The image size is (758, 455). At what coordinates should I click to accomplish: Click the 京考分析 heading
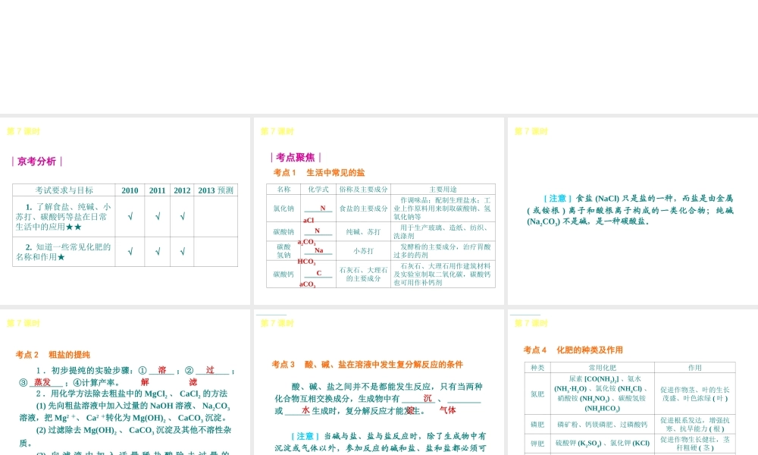pyautogui.click(x=37, y=162)
